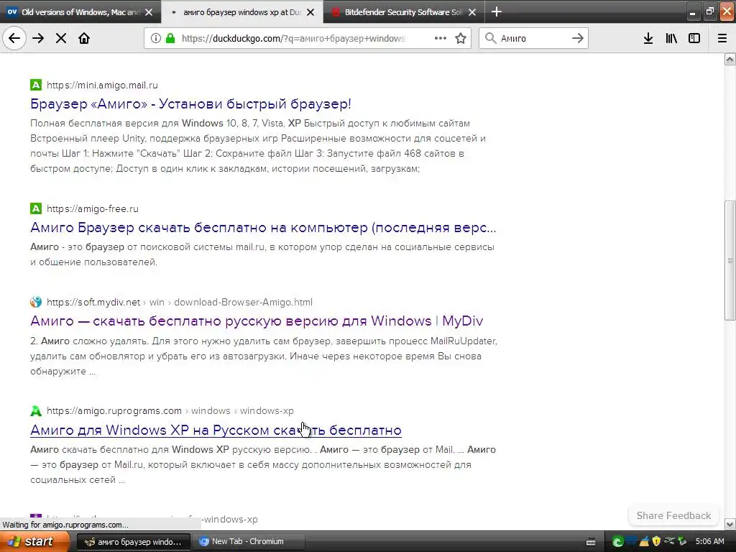The height and width of the screenshot is (552, 736).
Task: Click the soft.mydiv.net download-Browser-Amigo URL
Action: click(x=179, y=303)
